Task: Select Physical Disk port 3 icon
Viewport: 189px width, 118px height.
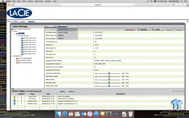Action: pos(22,45)
